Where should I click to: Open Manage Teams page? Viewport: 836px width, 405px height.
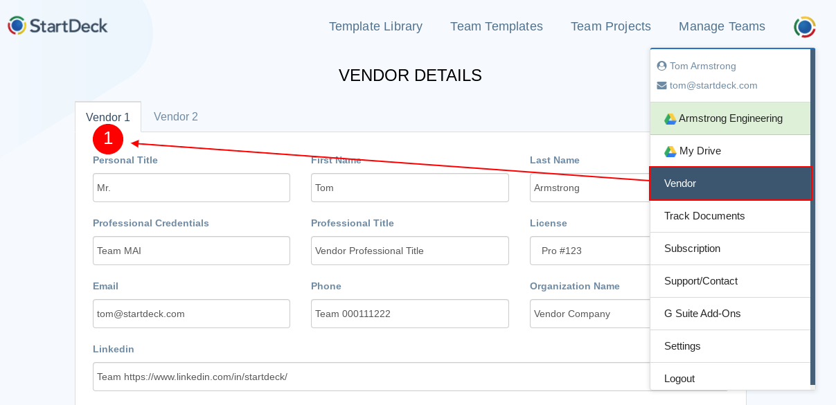722,26
